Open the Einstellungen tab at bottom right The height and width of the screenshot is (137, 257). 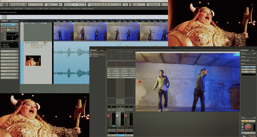pyautogui.click(x=253, y=136)
